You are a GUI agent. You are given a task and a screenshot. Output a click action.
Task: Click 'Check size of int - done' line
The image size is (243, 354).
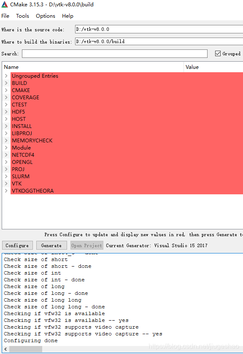pyautogui.click(x=44, y=280)
